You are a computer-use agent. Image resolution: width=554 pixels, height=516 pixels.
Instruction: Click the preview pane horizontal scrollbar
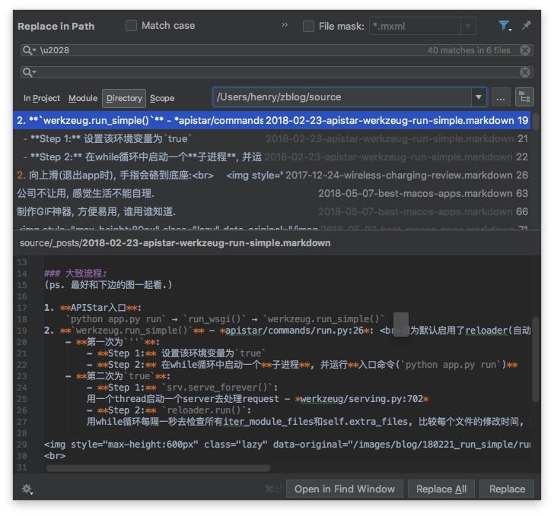point(158,468)
